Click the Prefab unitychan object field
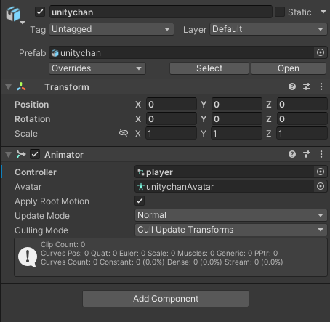Screen dimensions: 330x322 coord(181,53)
